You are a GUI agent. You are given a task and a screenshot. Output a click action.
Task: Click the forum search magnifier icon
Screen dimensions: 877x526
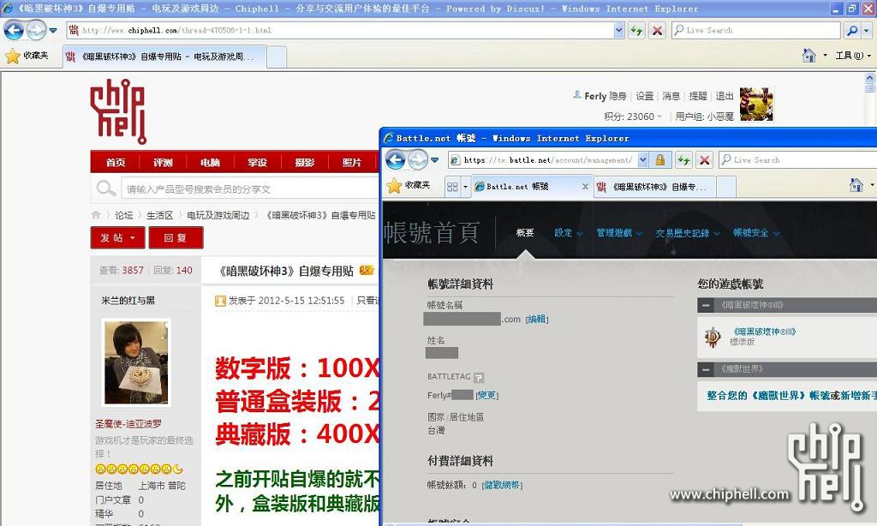[105, 188]
